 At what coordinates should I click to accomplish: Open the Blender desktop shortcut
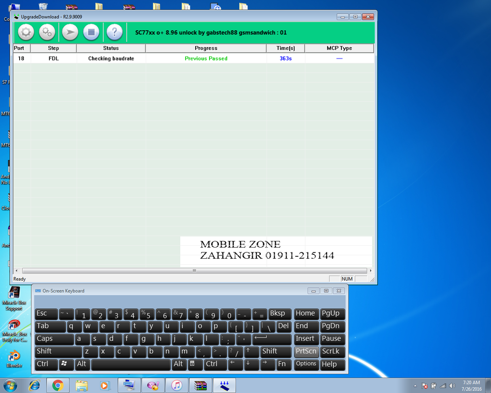[14, 358]
